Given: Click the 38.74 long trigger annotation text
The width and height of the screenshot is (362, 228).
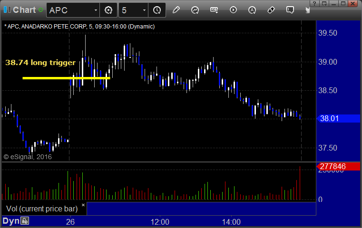Looking at the screenshot, I should click(40, 63).
